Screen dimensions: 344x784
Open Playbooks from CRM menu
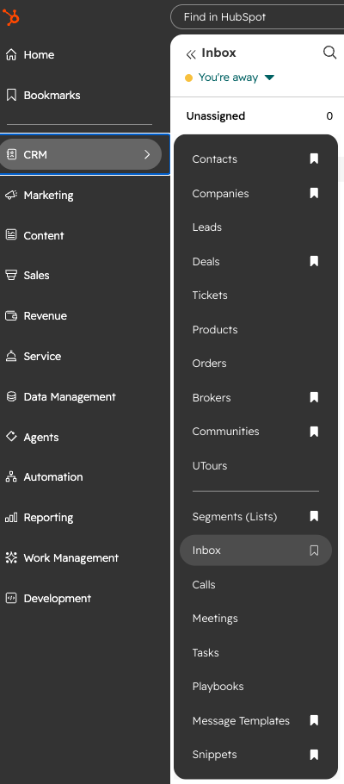[218, 687]
